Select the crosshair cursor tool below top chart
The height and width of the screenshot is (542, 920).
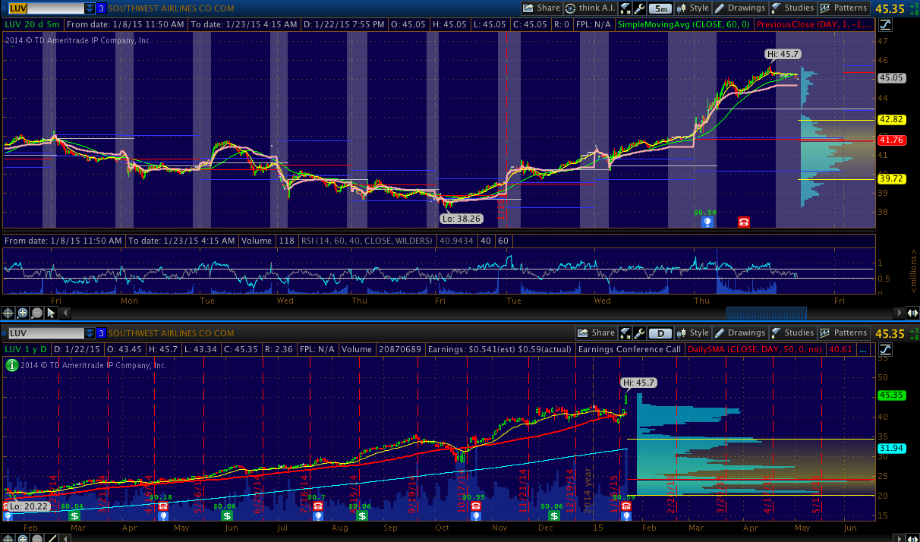point(8,313)
